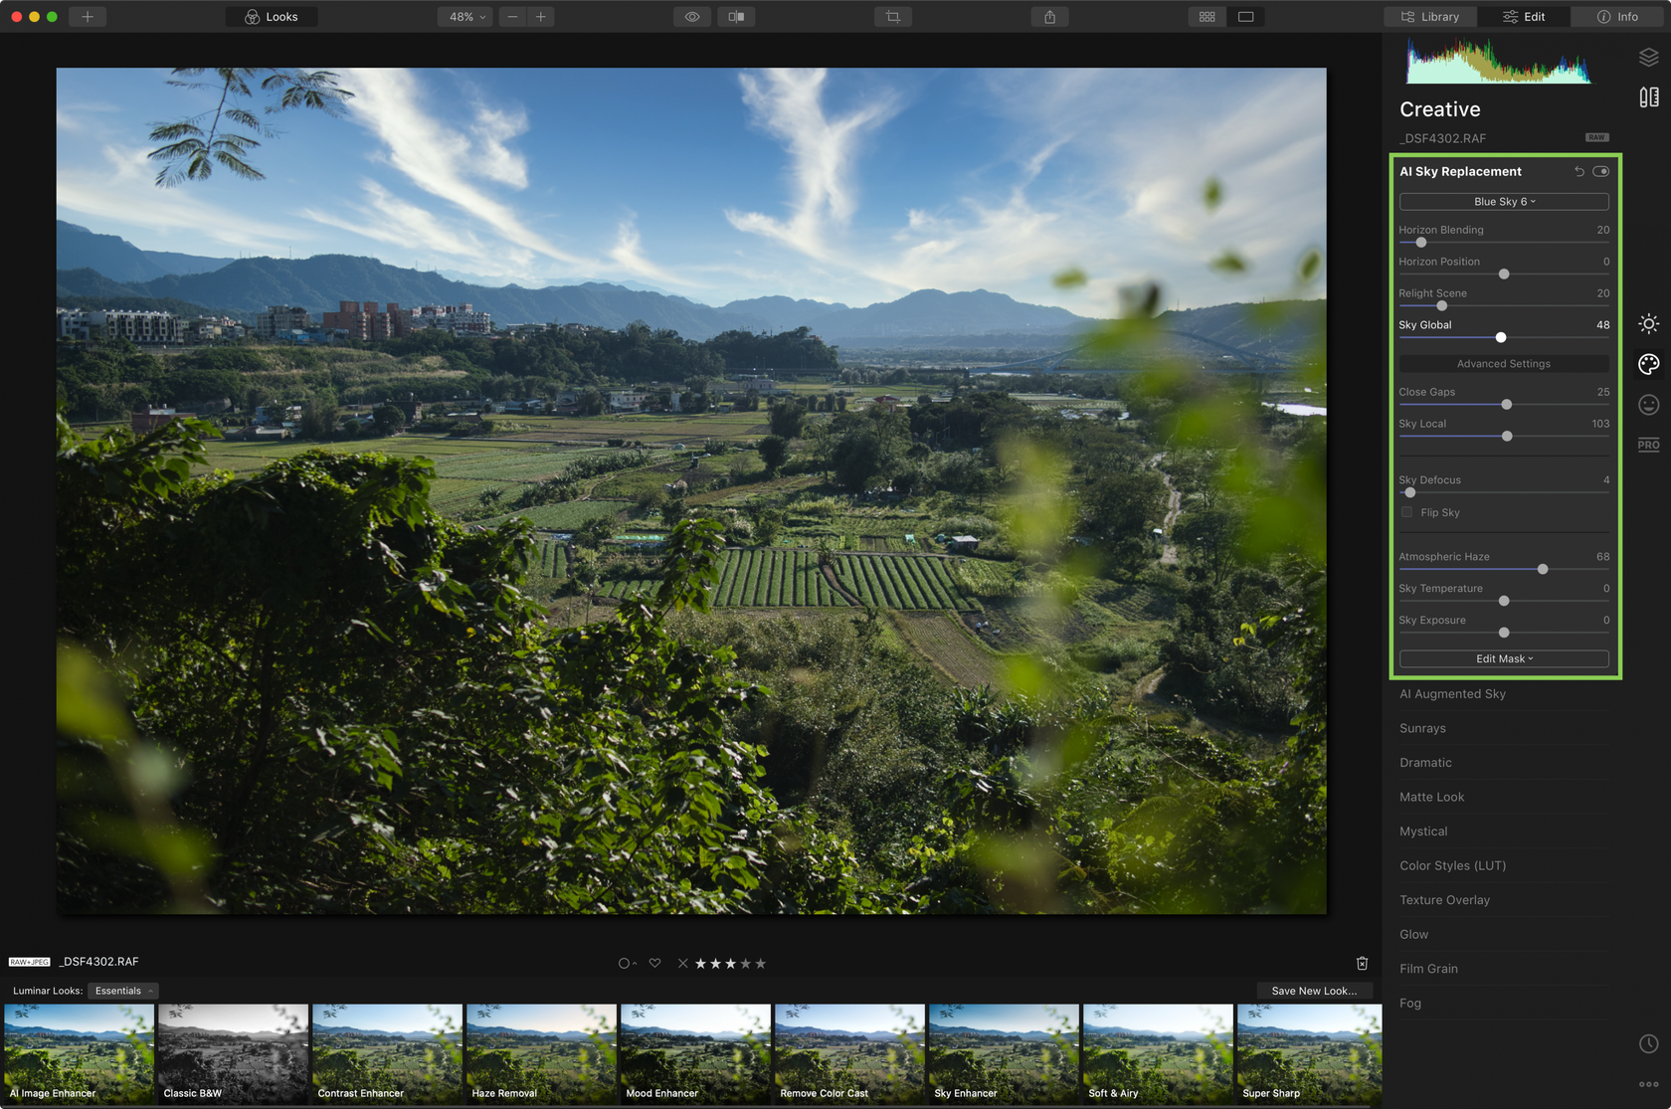Image resolution: width=1671 pixels, height=1109 pixels.
Task: Set rating to one star
Action: click(x=700, y=963)
